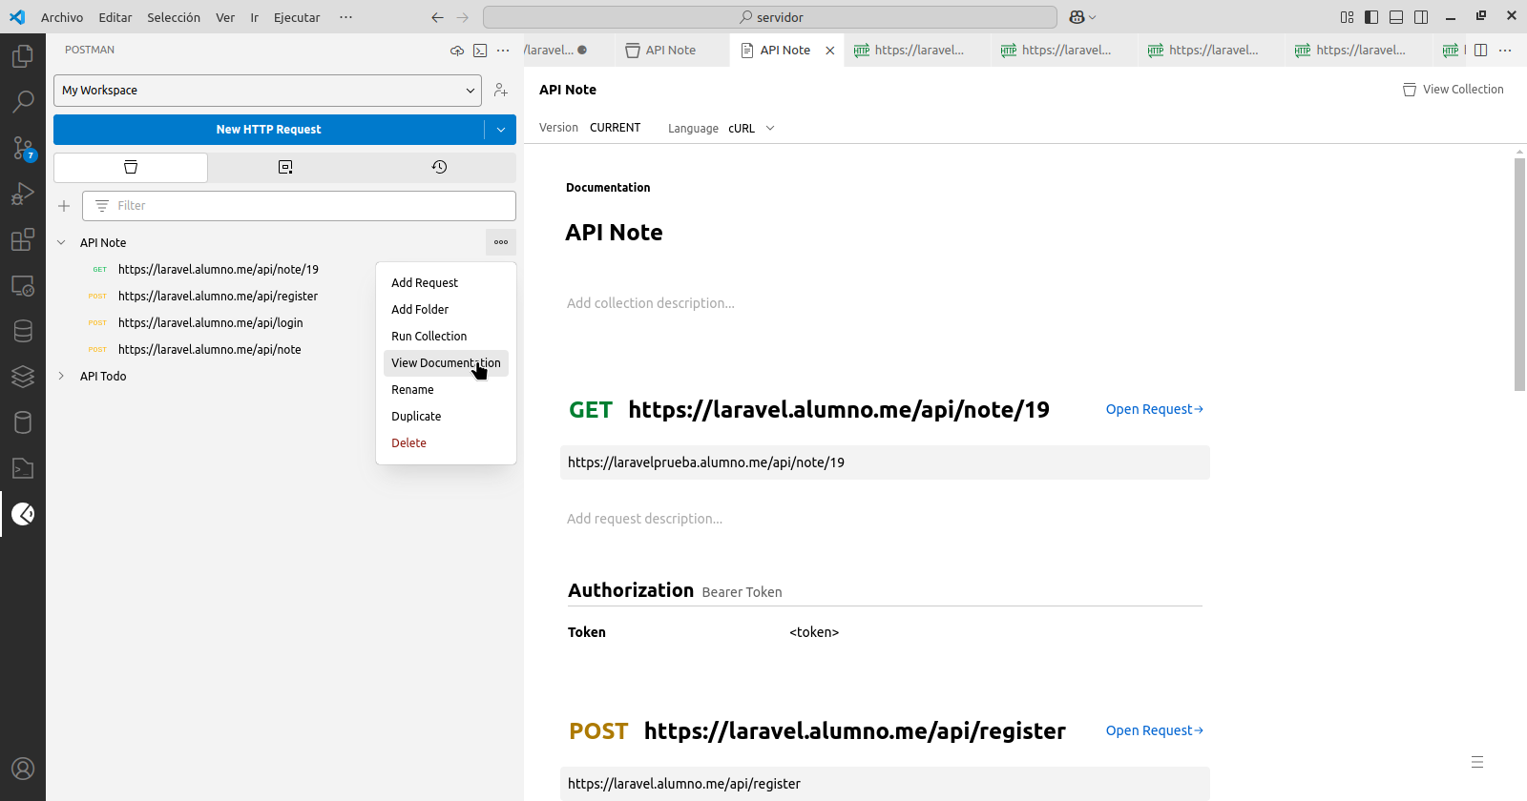Open Request link for GET note/19

point(1155,409)
